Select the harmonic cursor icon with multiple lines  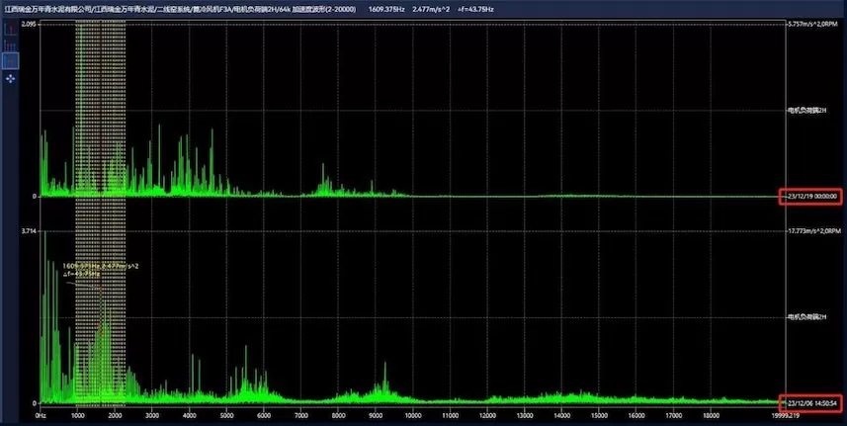tap(11, 45)
